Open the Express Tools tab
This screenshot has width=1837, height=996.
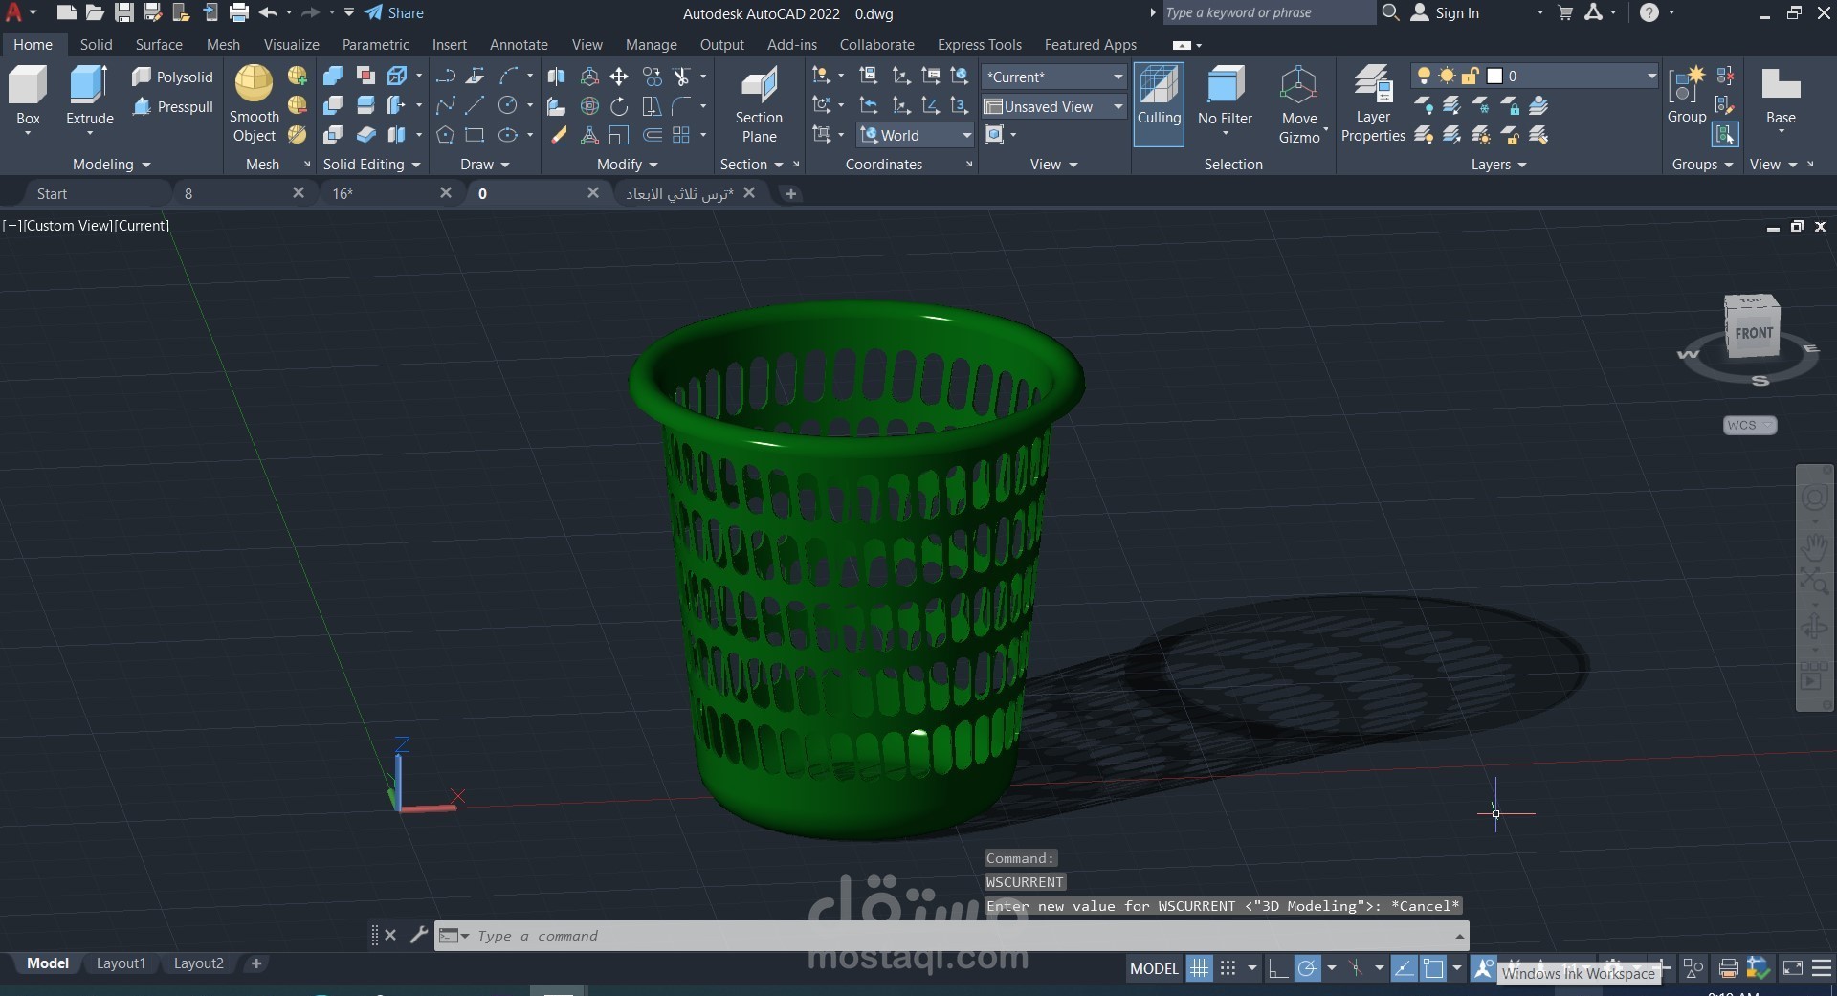click(x=979, y=44)
